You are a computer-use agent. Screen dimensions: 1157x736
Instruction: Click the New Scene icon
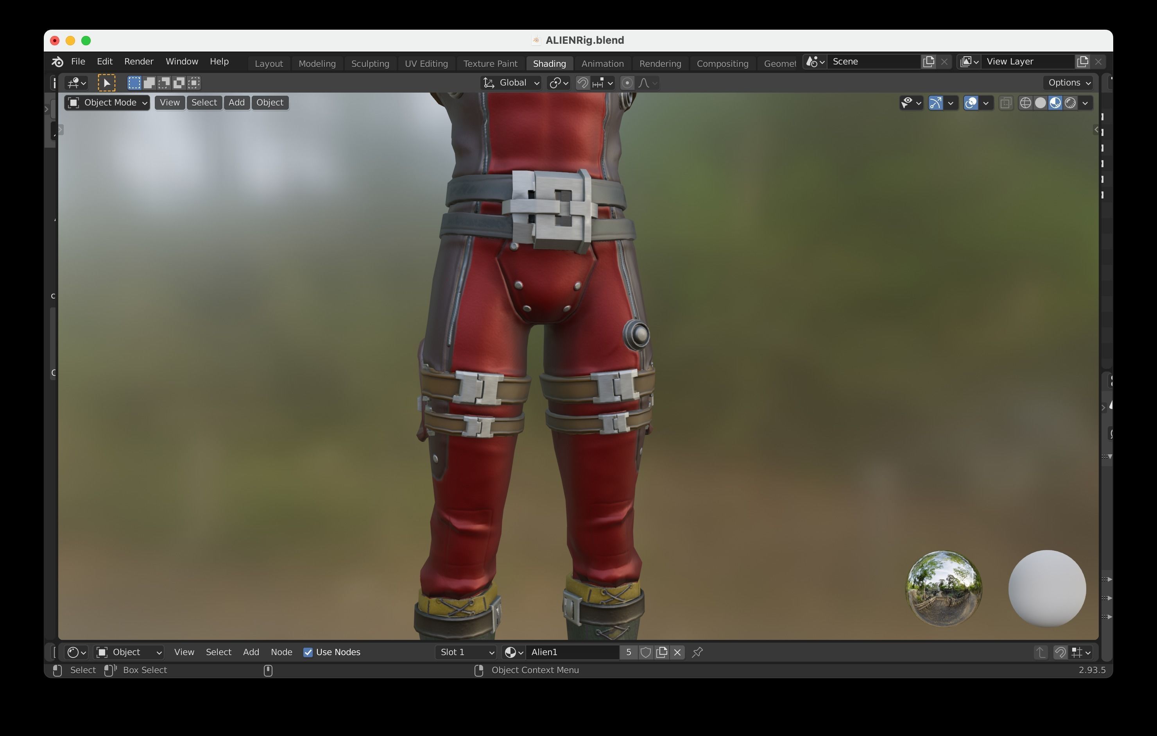(929, 61)
